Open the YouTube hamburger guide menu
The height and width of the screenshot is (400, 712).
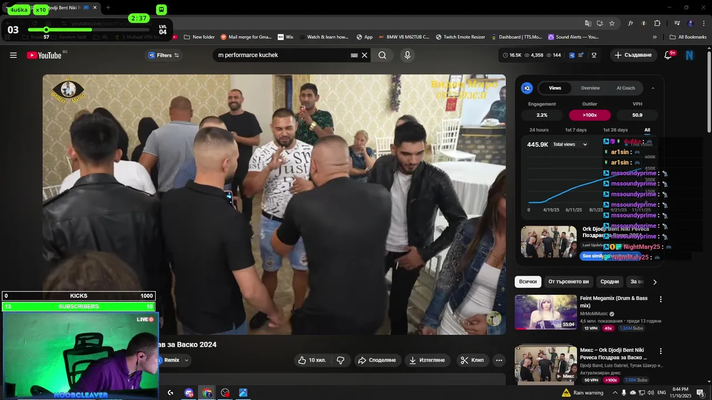pyautogui.click(x=13, y=55)
